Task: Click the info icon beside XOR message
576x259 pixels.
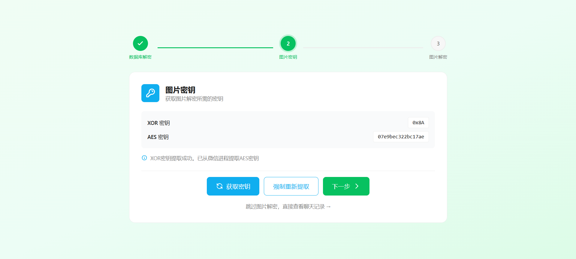Action: click(x=144, y=158)
